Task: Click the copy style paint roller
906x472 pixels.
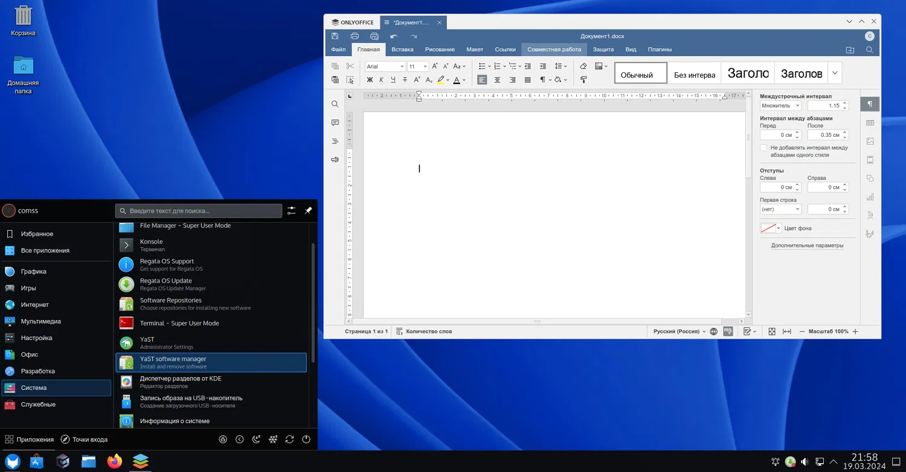Action: tap(583, 80)
